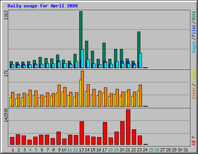This screenshot has height=154, width=198.
Task: Click the red KB bar for day 13
Action: [82, 133]
